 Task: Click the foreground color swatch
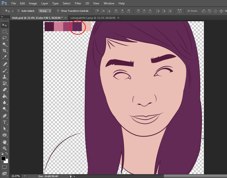tap(3, 158)
